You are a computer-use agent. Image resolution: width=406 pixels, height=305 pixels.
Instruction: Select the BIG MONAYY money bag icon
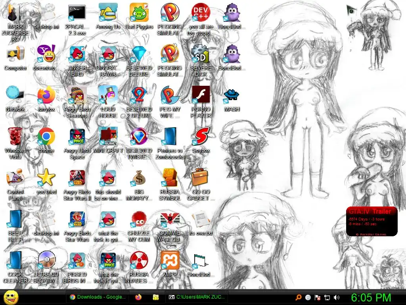(x=139, y=178)
